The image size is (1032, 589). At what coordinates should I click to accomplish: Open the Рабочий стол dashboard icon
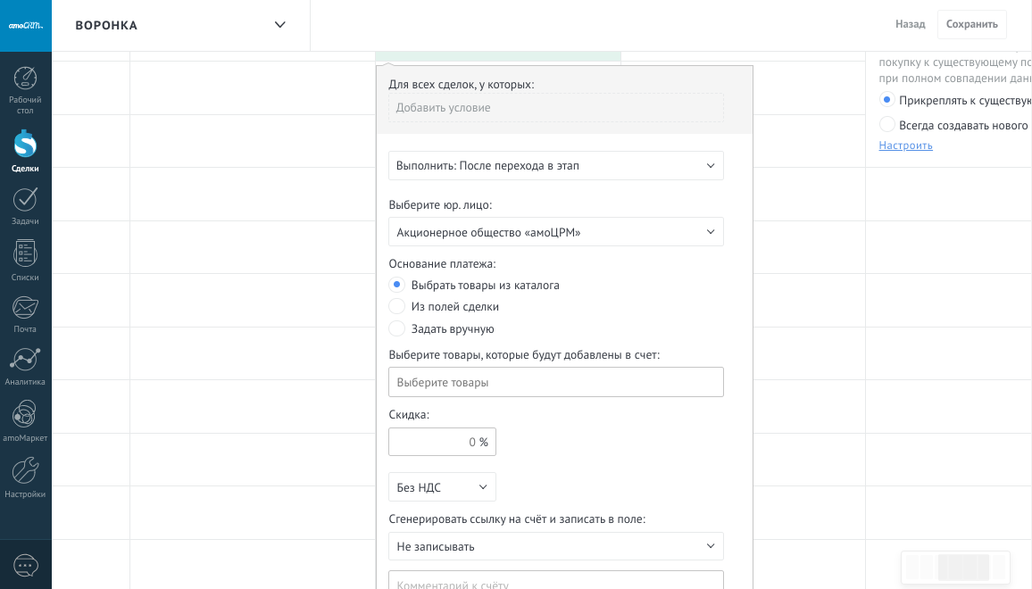click(x=25, y=79)
